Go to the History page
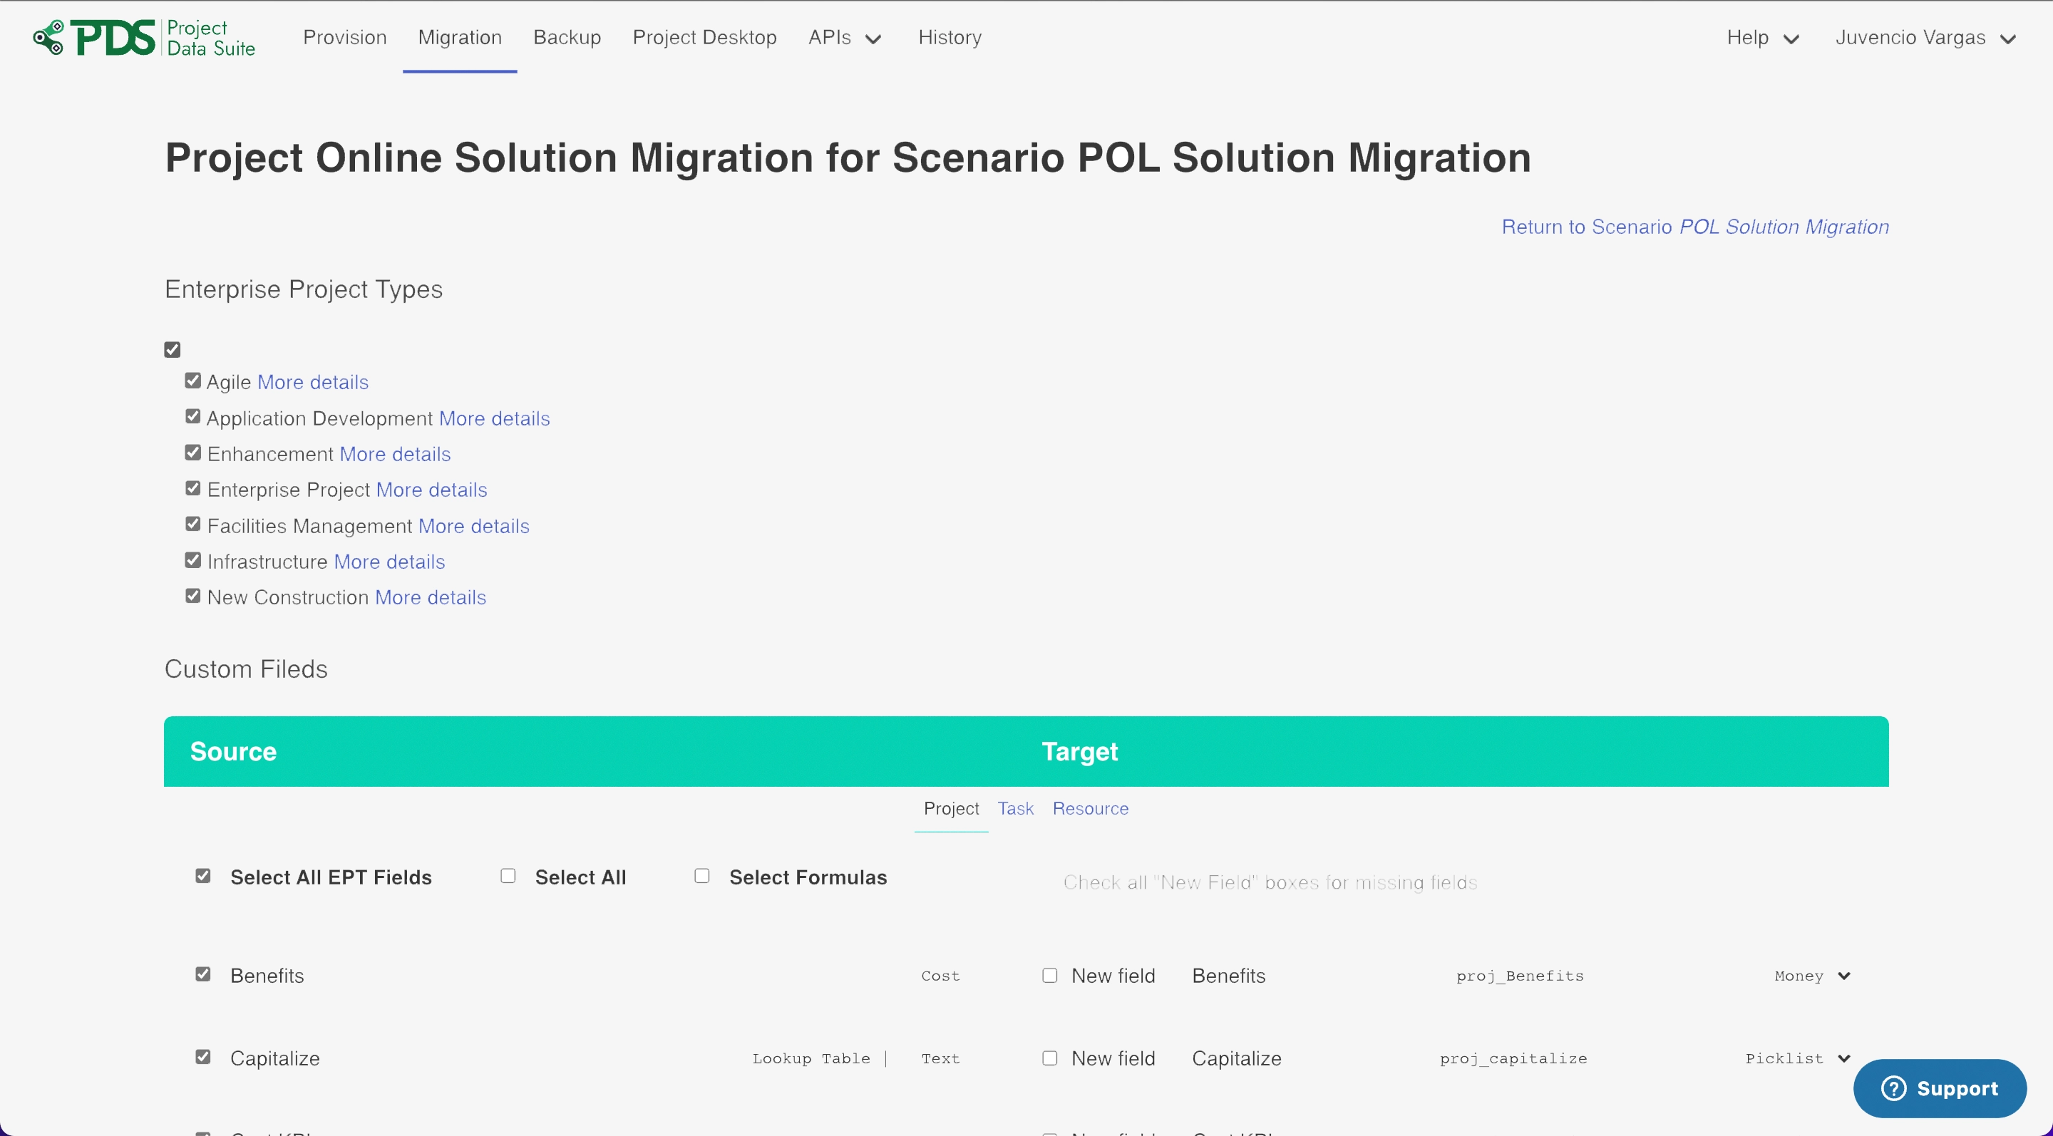 point(950,38)
